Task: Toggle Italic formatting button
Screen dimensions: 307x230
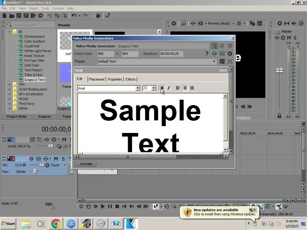Action: (x=169, y=88)
